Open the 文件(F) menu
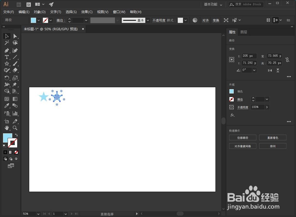Viewport: 296px width, 217px height. (8, 12)
